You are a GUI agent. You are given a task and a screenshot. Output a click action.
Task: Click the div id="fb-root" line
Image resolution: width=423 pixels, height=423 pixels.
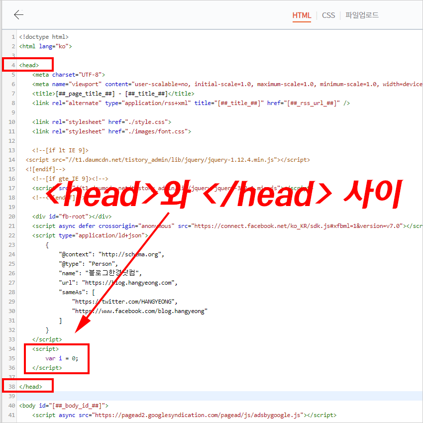click(x=72, y=216)
